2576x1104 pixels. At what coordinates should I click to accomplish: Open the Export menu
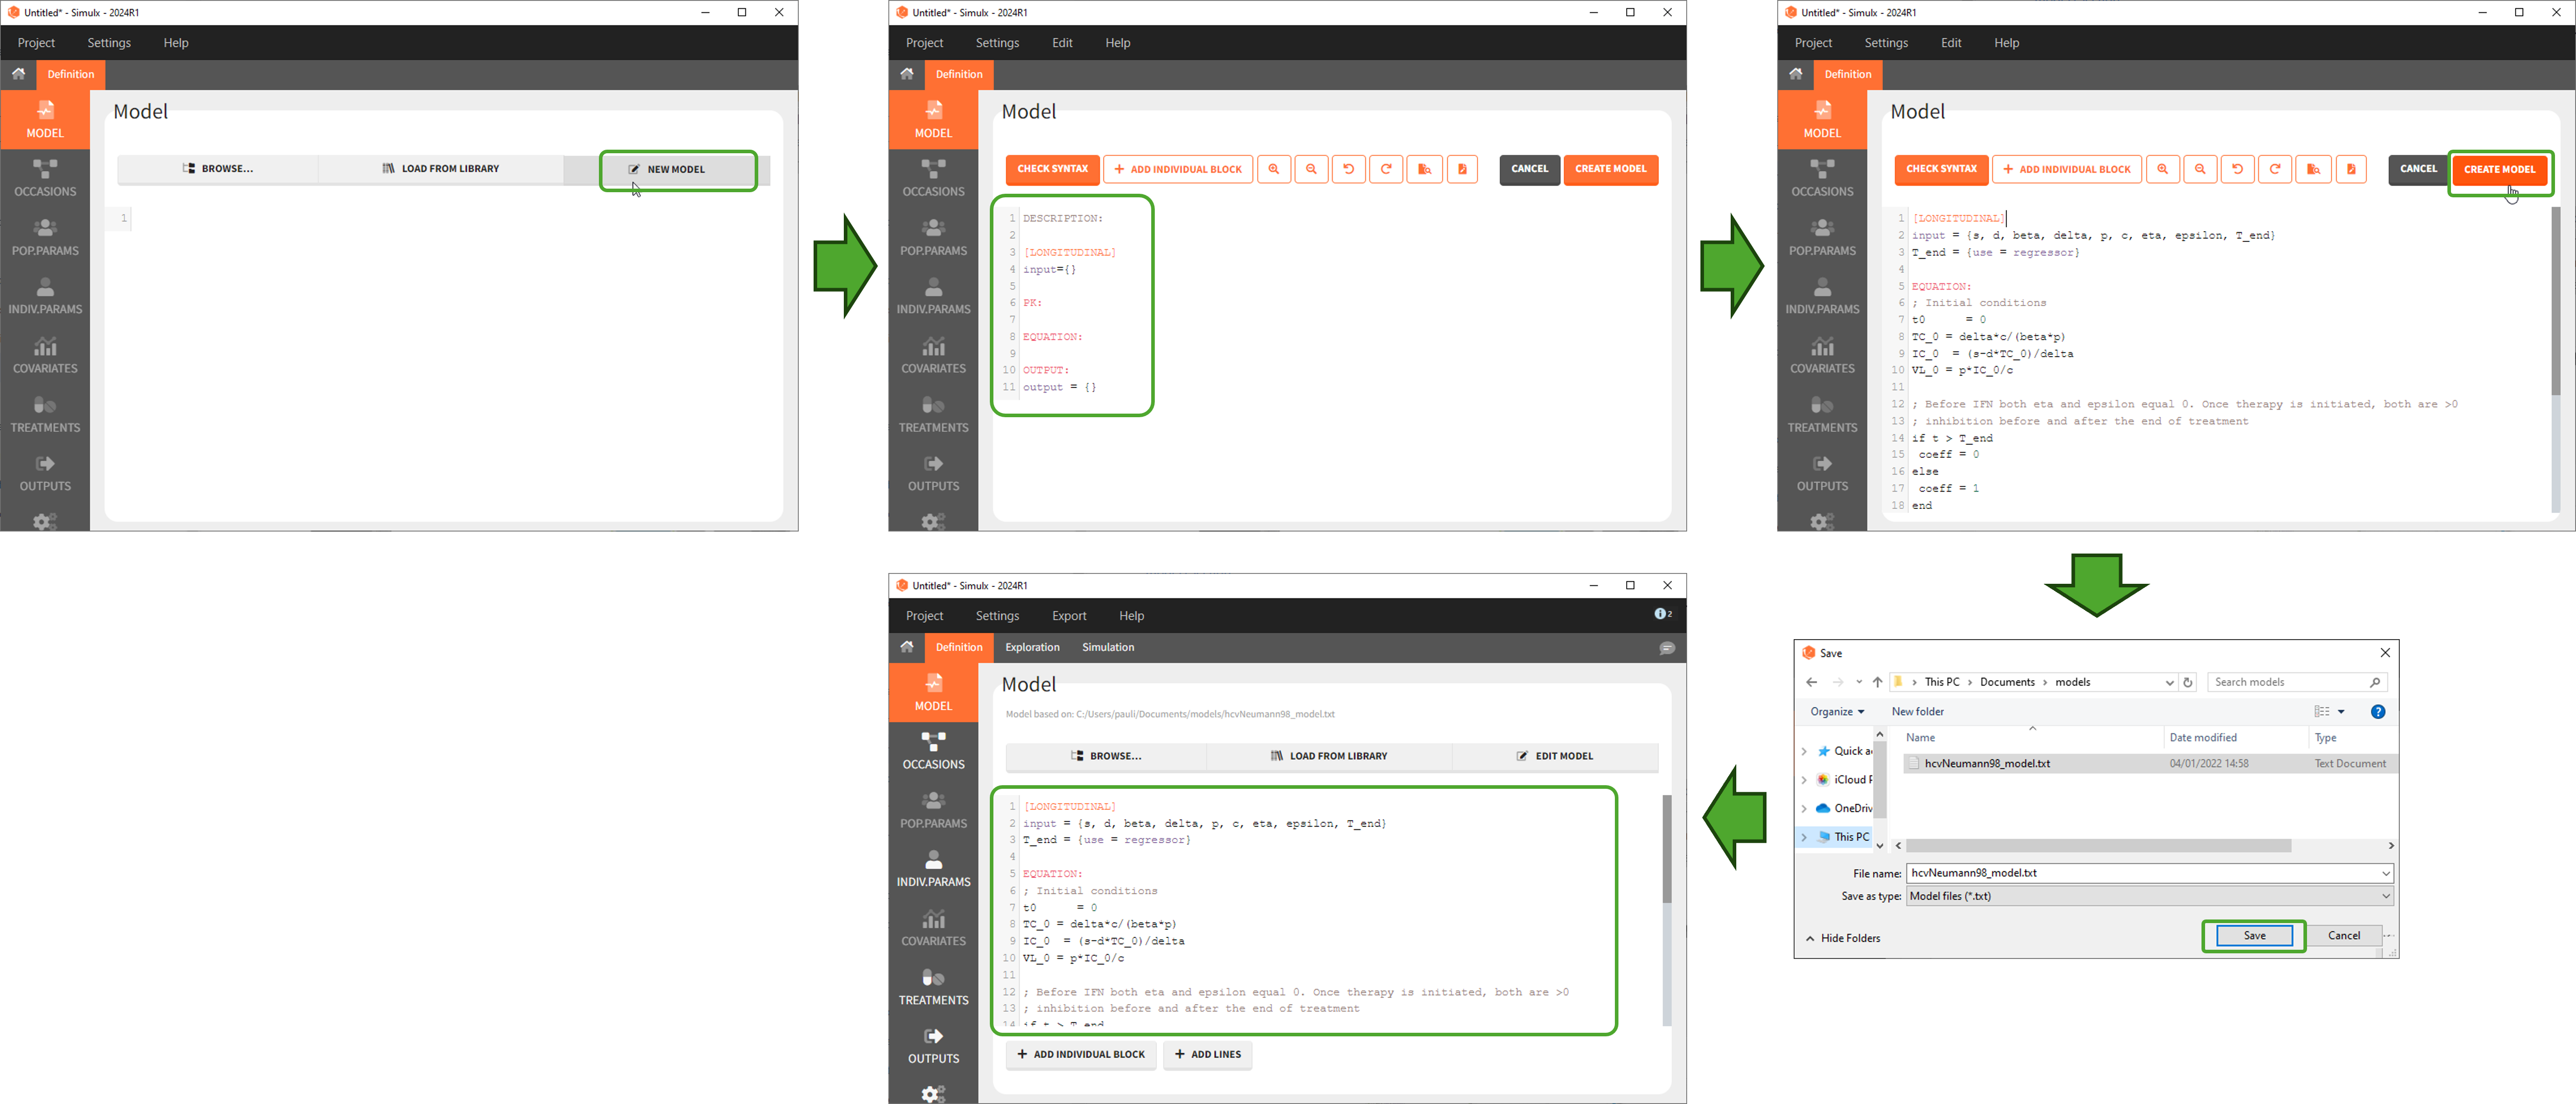click(1068, 616)
